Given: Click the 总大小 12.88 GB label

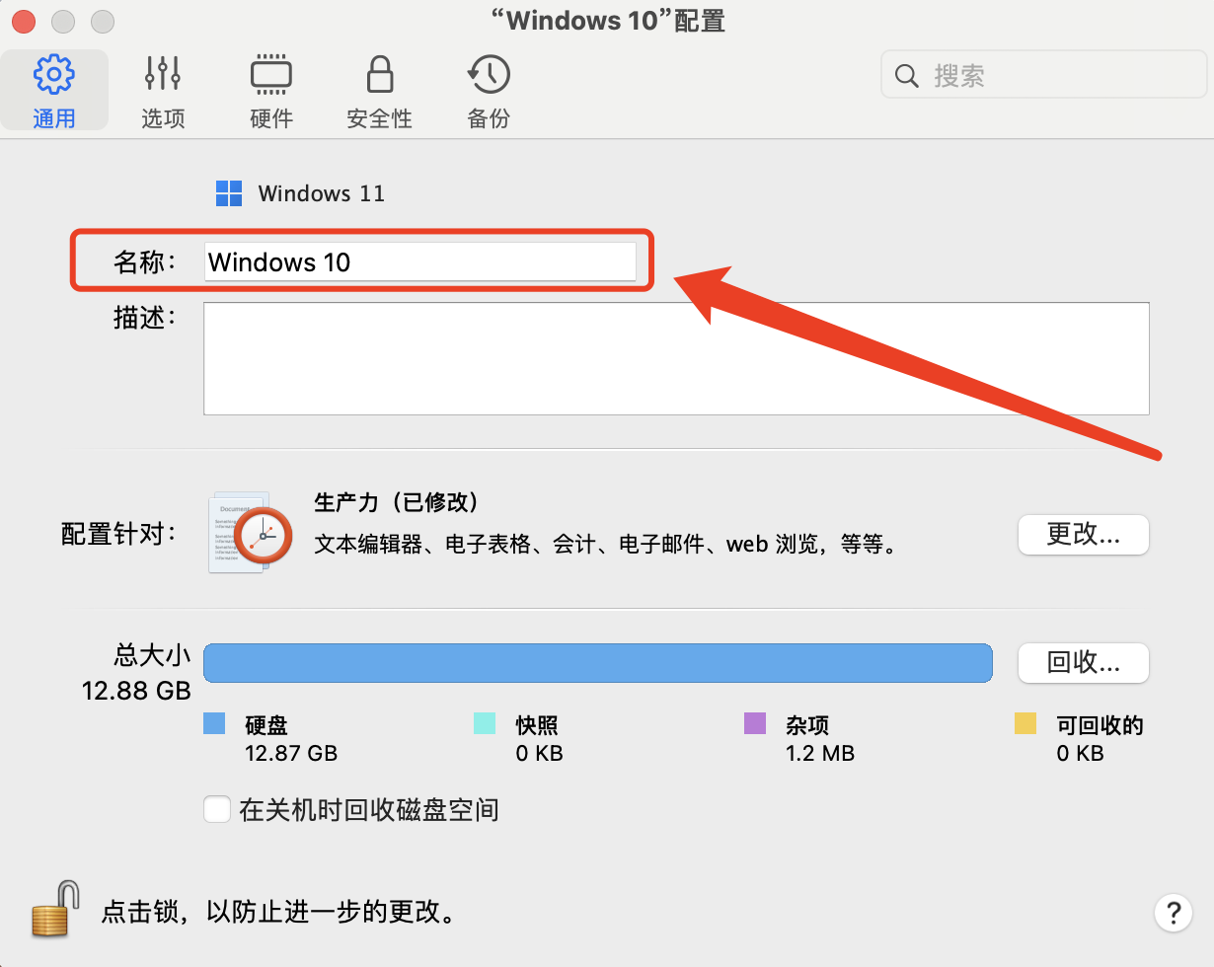Looking at the screenshot, I should point(136,673).
